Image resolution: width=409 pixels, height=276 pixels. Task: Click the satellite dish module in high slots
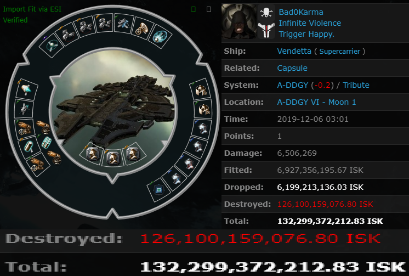tap(143, 29)
